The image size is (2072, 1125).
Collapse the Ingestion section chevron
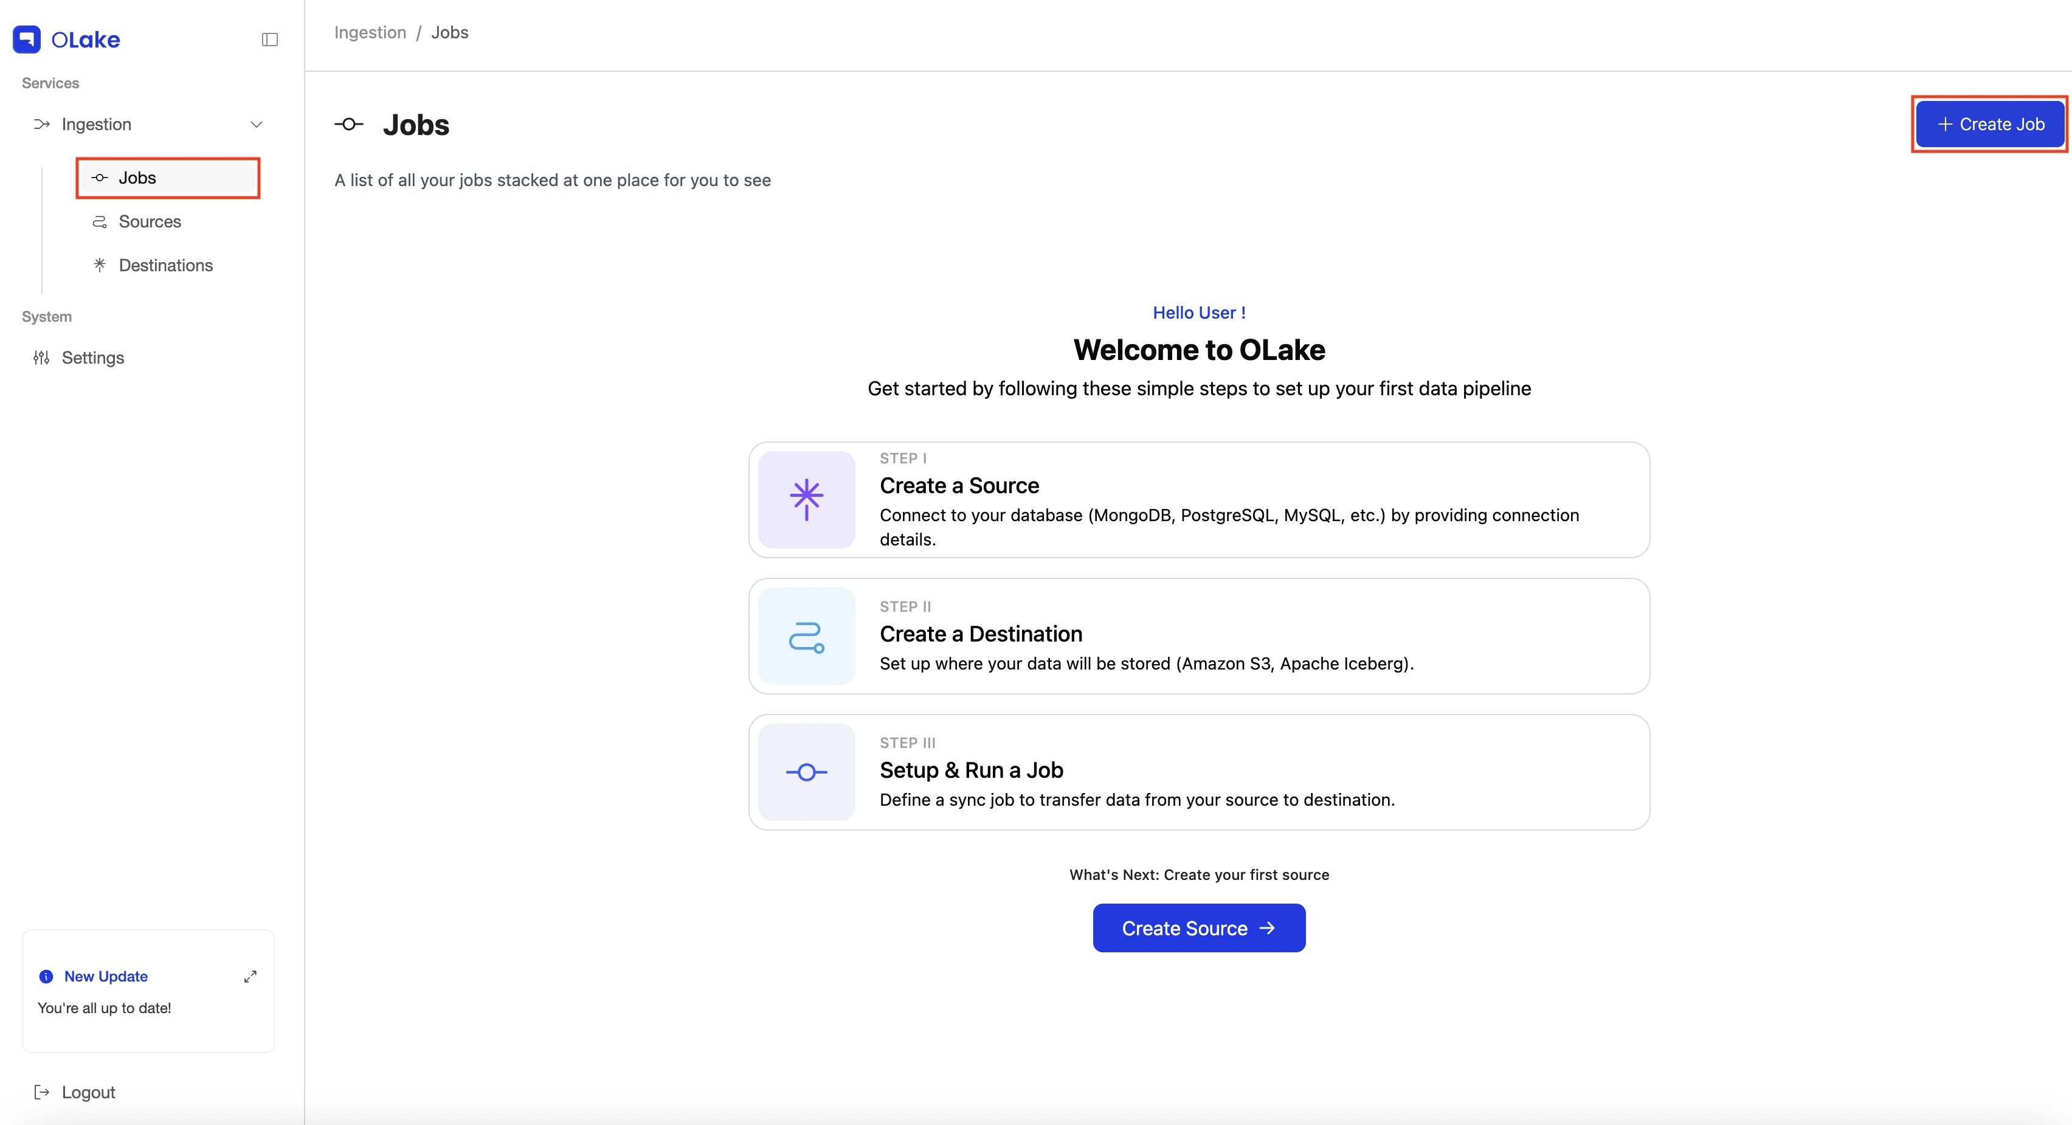point(257,124)
